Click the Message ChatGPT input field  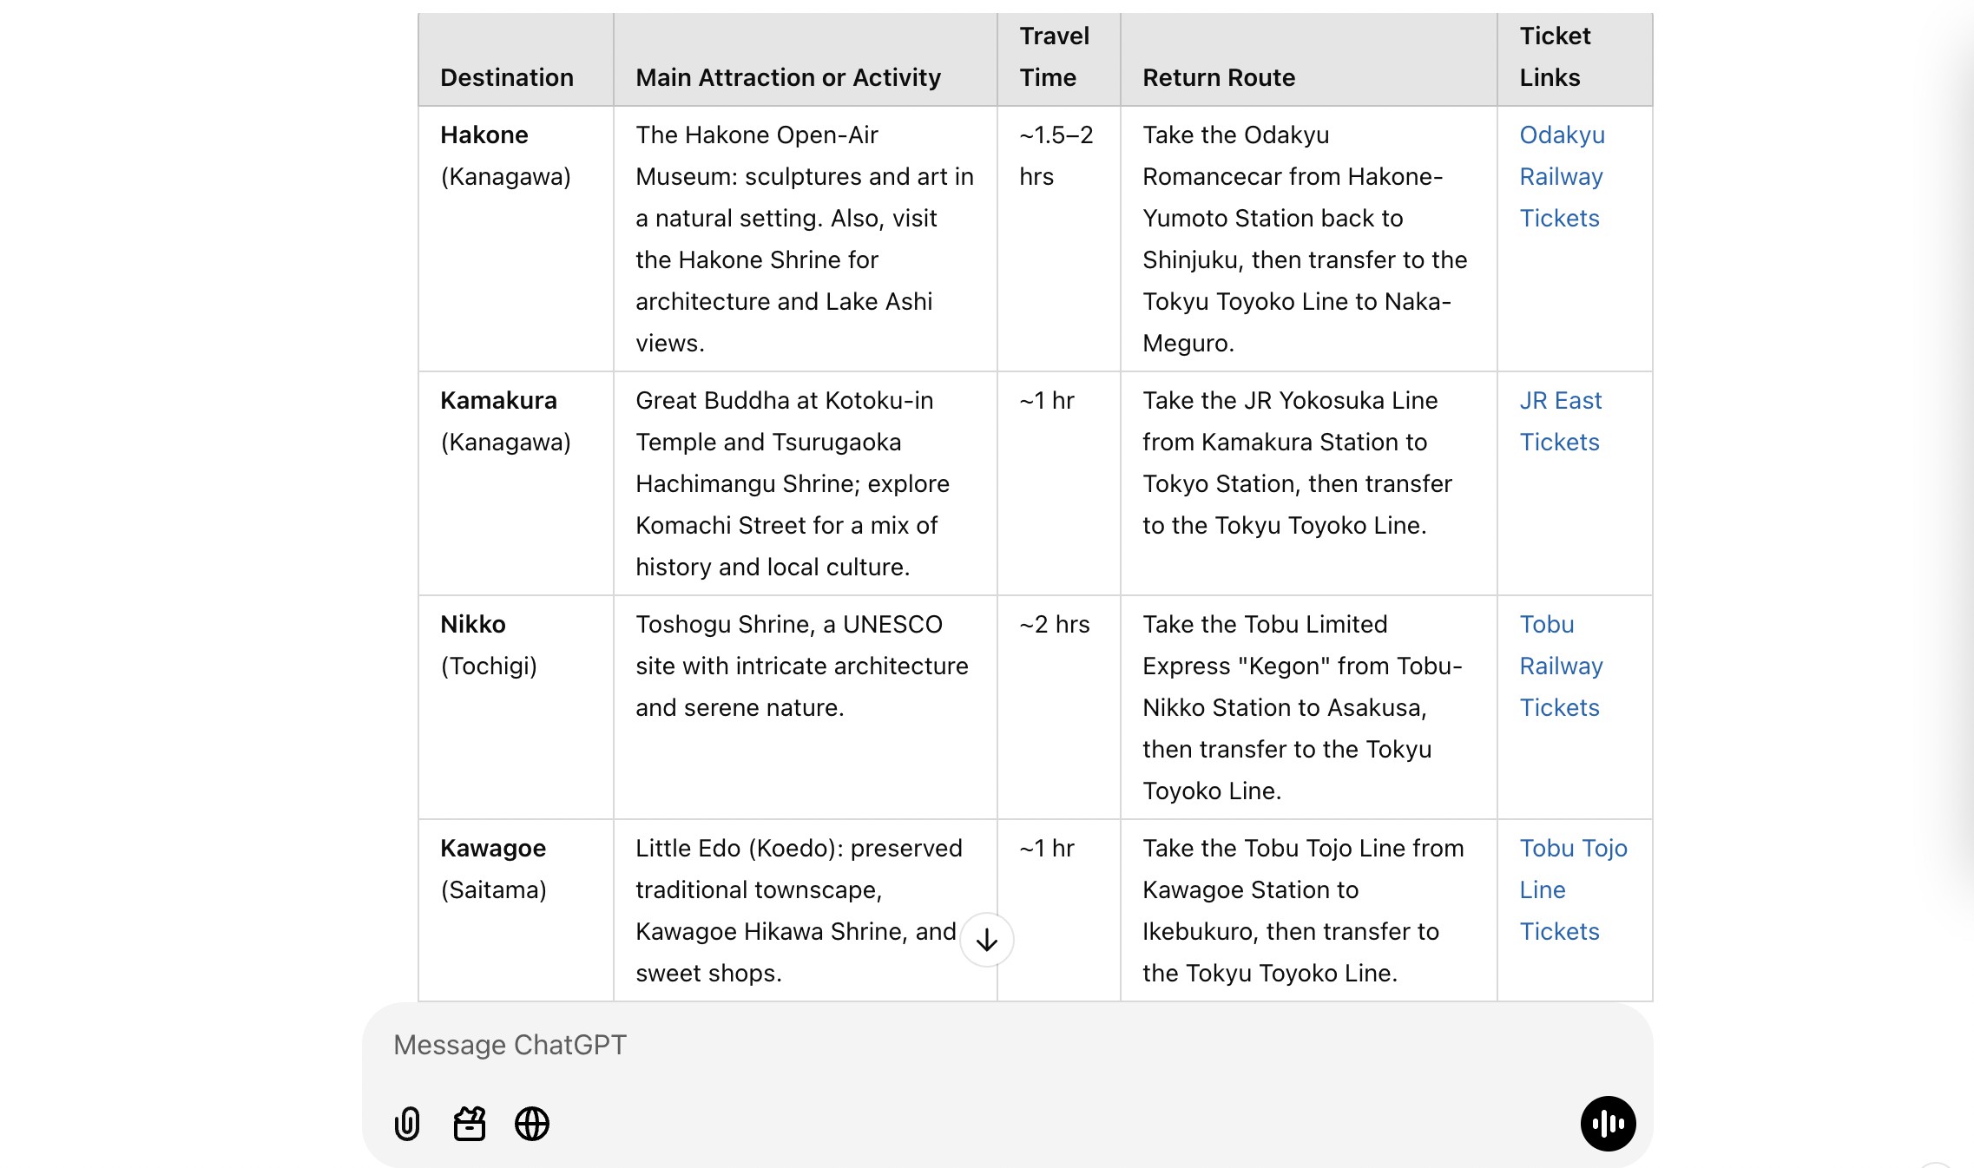click(781, 1044)
